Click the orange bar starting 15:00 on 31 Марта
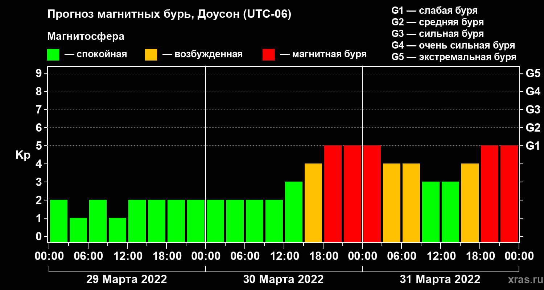This screenshot has width=544, height=290. (x=470, y=203)
